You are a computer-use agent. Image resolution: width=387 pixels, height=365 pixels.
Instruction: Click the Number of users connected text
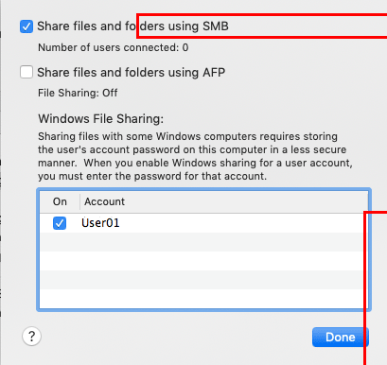click(x=114, y=47)
